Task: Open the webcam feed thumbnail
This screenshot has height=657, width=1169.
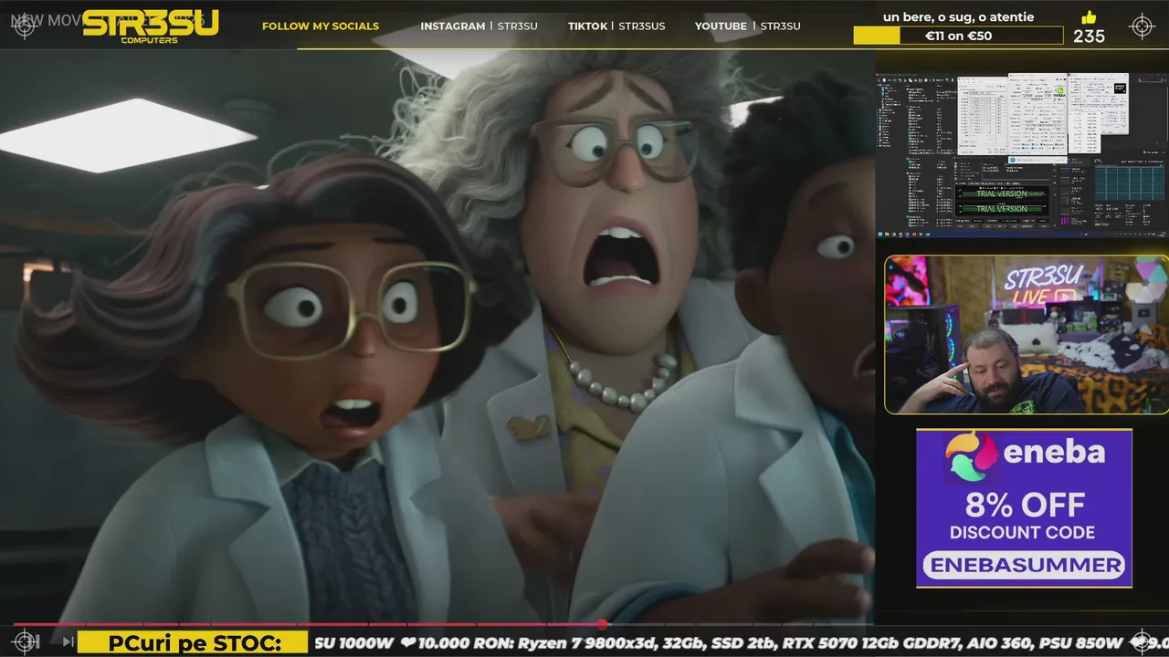Action: tap(1027, 335)
